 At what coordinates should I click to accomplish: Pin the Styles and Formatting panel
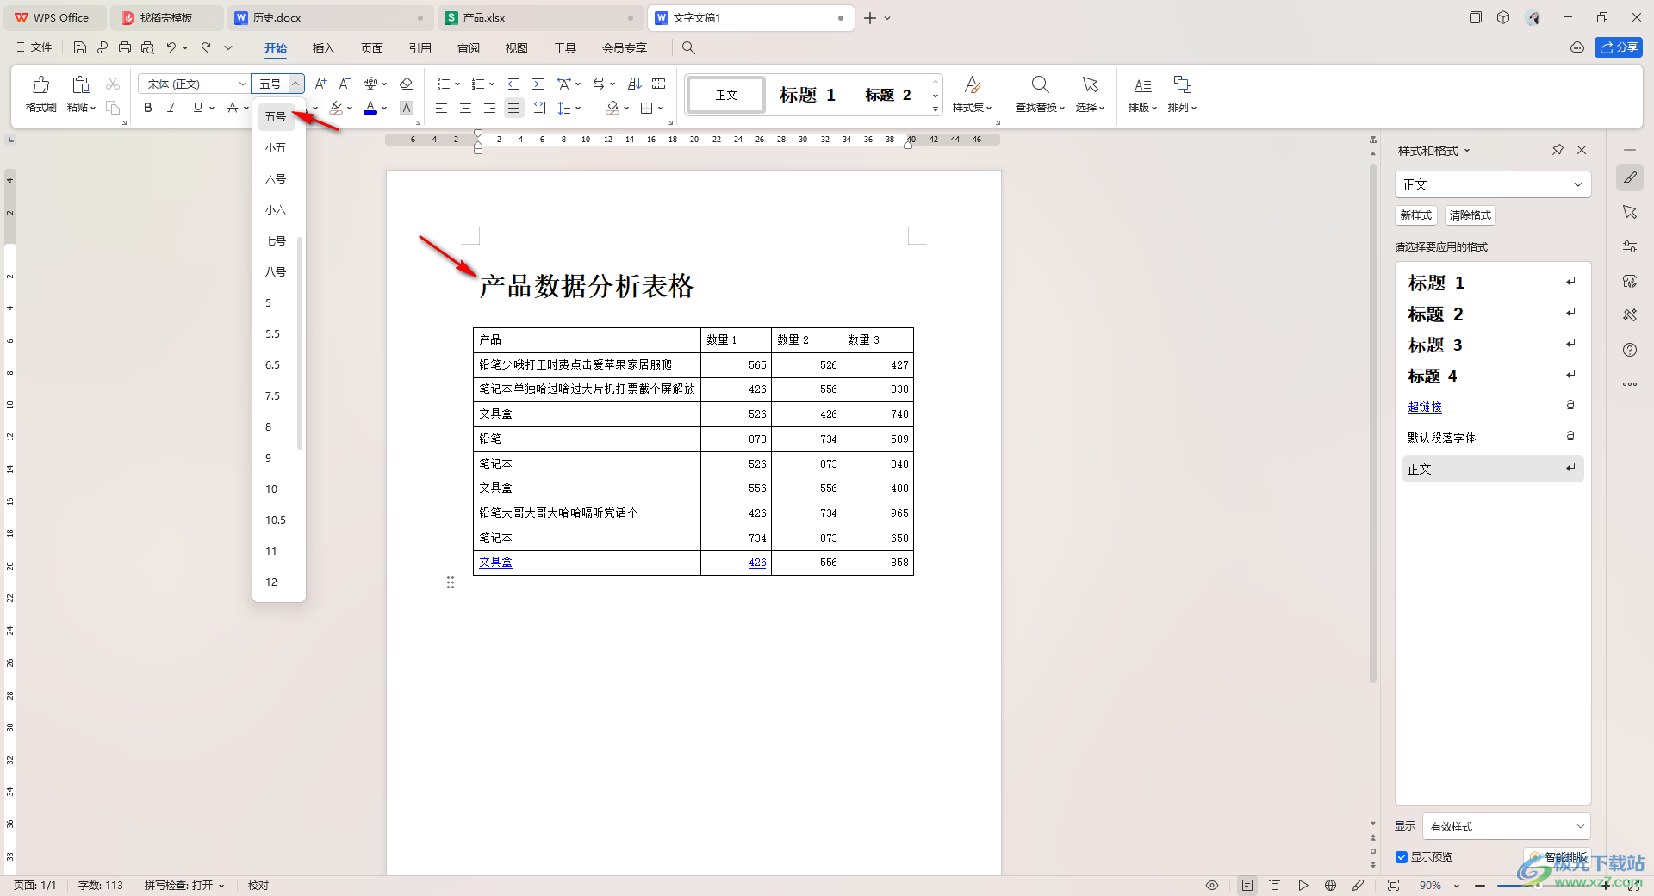tap(1558, 150)
